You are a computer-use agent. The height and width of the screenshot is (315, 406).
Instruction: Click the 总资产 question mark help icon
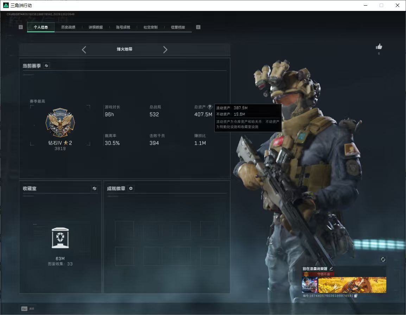[210, 107]
